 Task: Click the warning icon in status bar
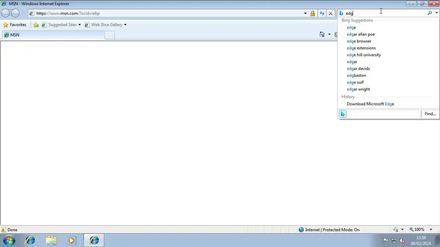click(3, 230)
